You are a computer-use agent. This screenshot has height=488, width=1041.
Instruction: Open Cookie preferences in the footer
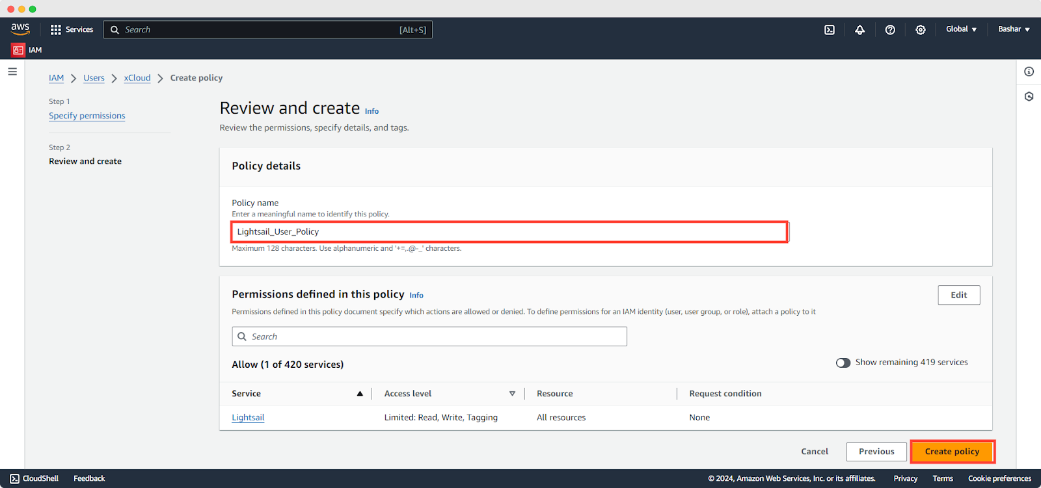[999, 479]
